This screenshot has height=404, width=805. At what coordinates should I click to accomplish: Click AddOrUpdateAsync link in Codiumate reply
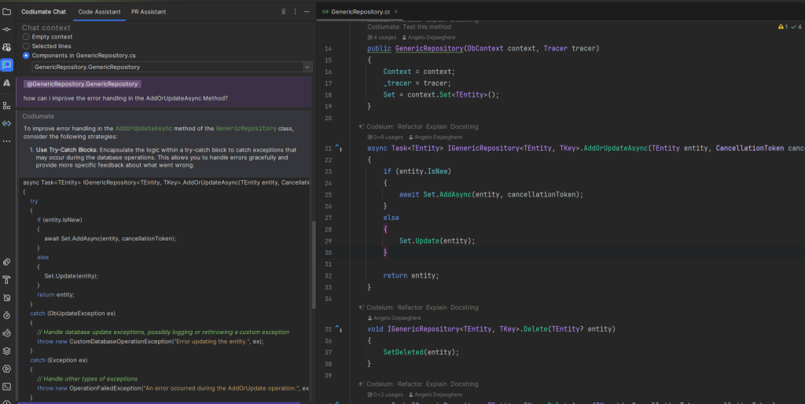(x=144, y=128)
